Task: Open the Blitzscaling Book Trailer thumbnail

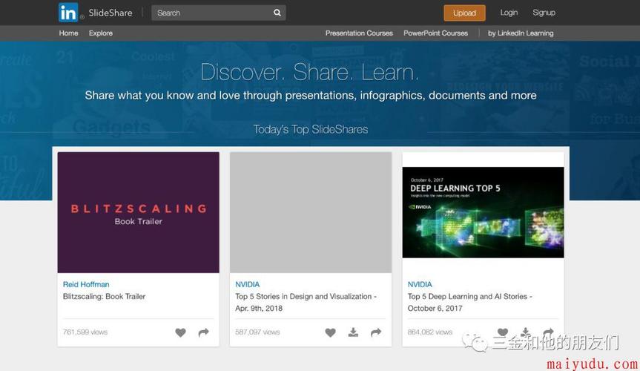Action: click(x=138, y=212)
